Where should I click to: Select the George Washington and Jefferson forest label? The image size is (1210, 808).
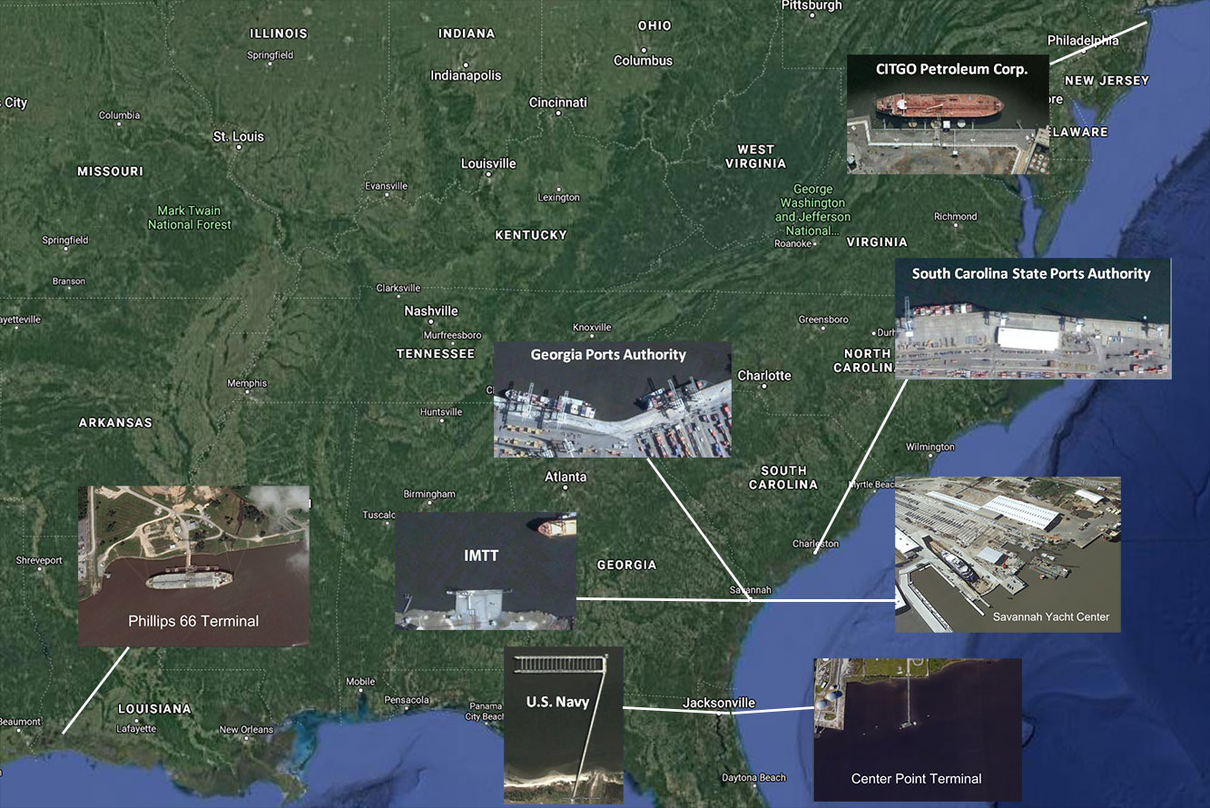click(x=812, y=211)
